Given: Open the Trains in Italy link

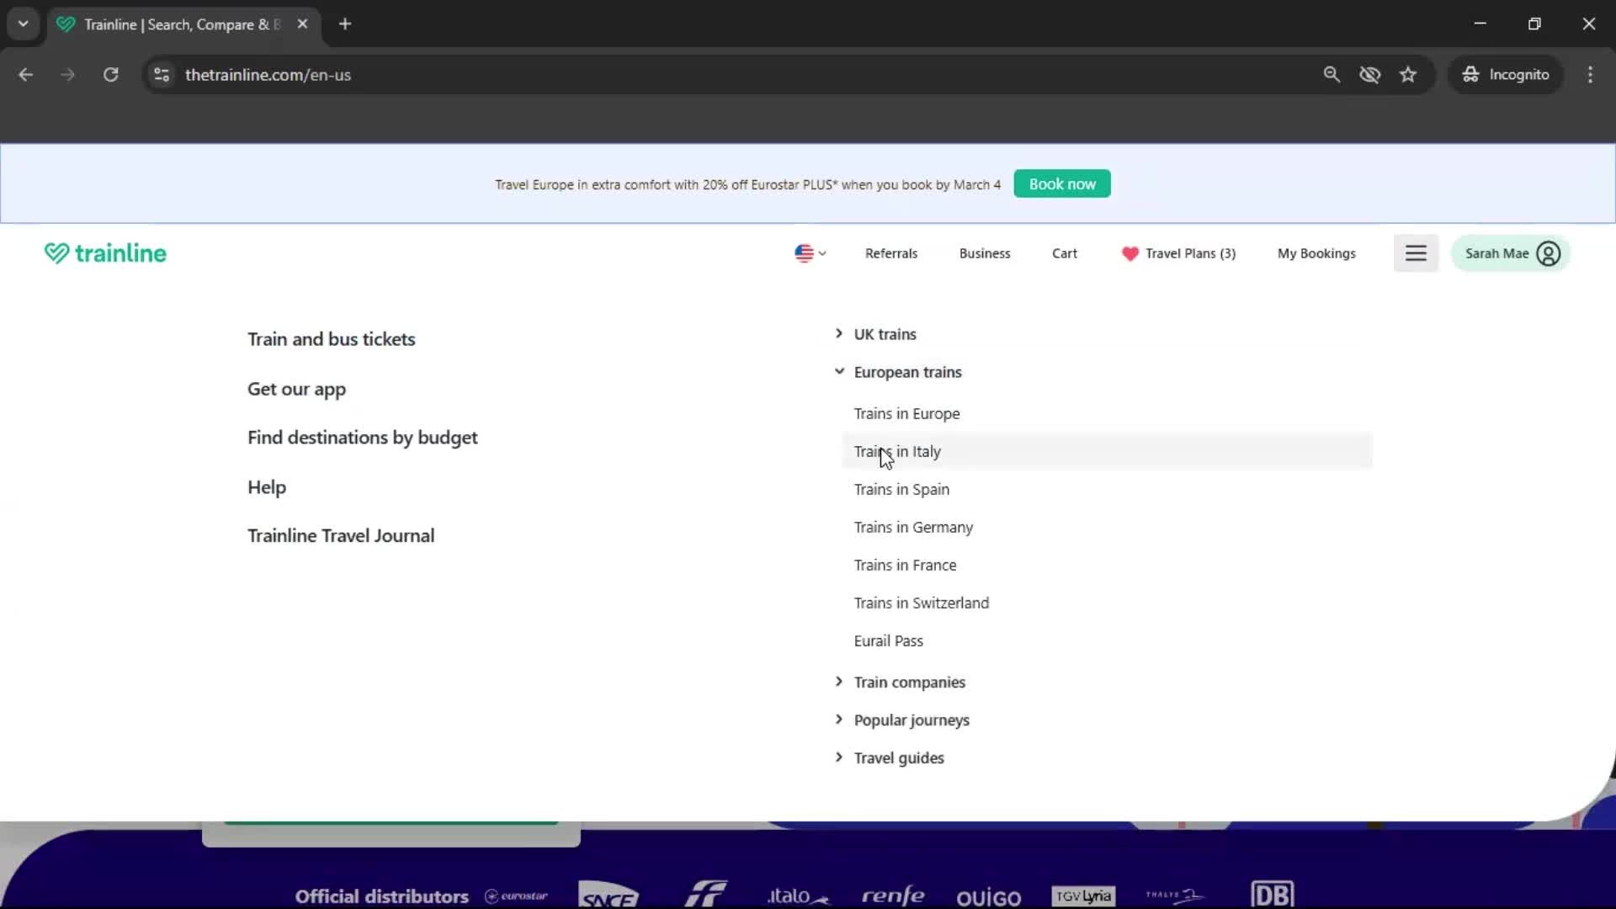Looking at the screenshot, I should point(897,451).
